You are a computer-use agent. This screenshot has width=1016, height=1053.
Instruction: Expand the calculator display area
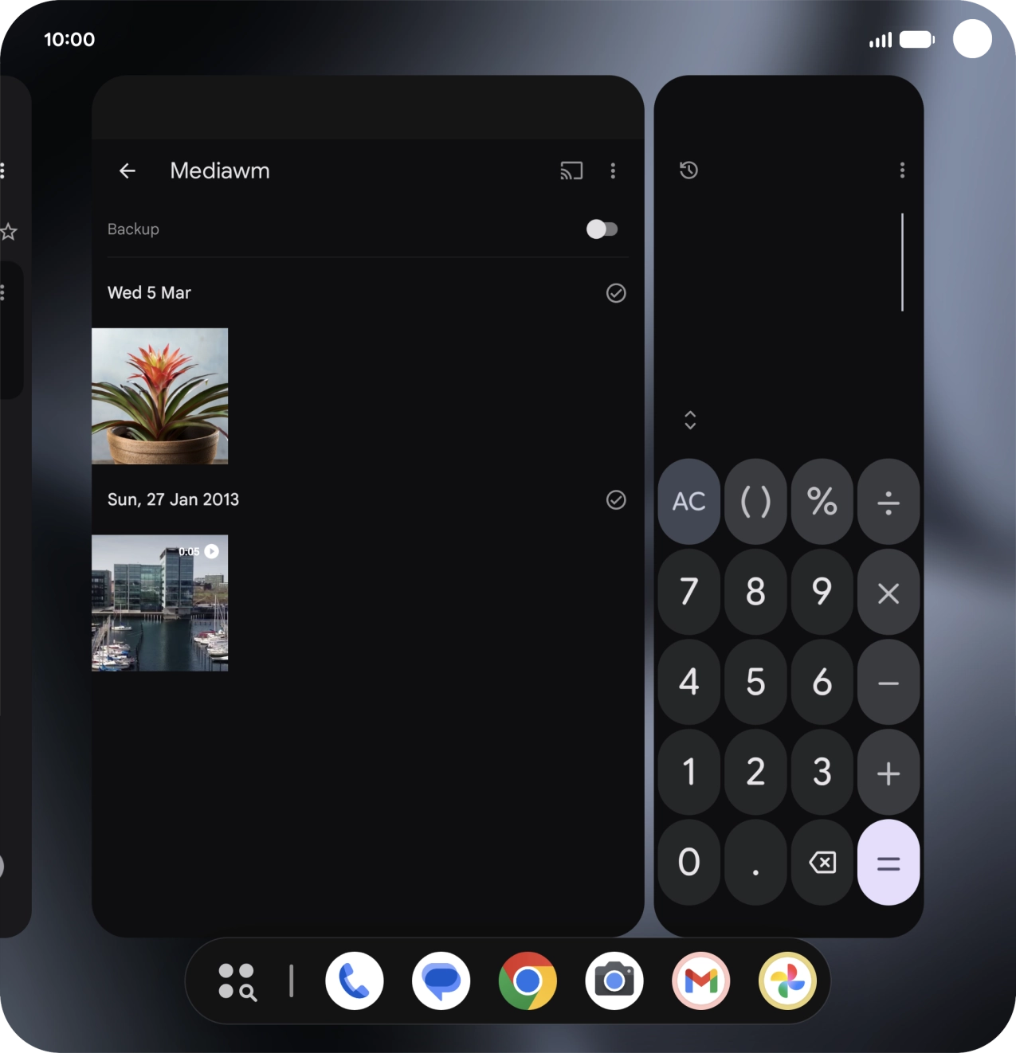coord(690,420)
